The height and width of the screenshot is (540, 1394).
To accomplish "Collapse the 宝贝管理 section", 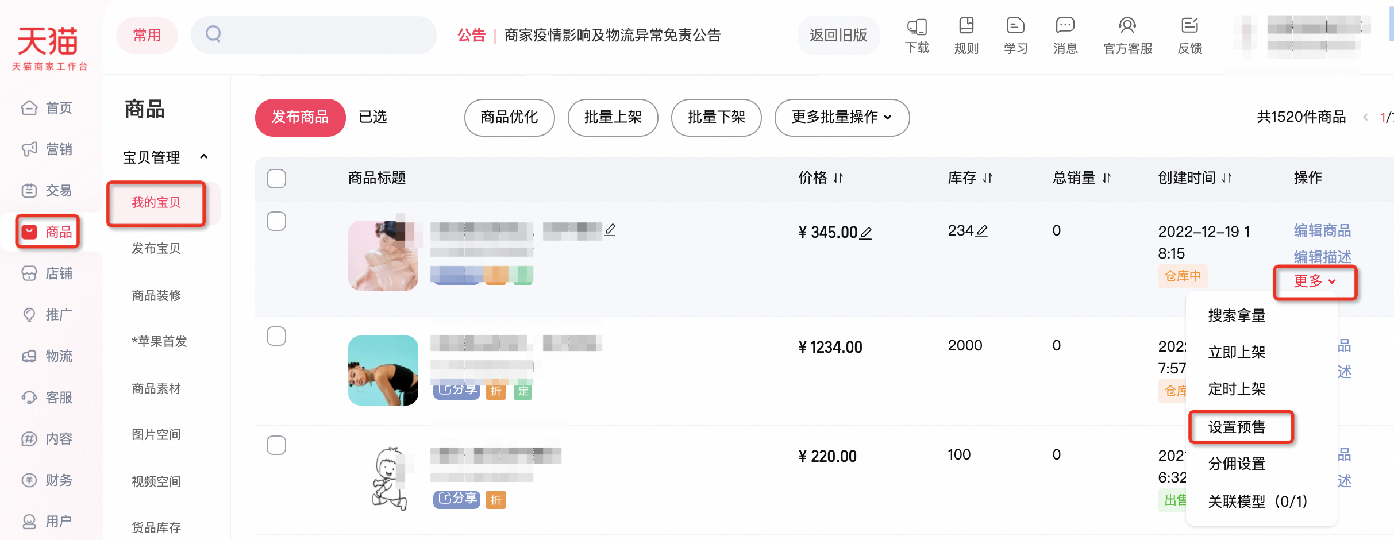I will click(x=203, y=157).
